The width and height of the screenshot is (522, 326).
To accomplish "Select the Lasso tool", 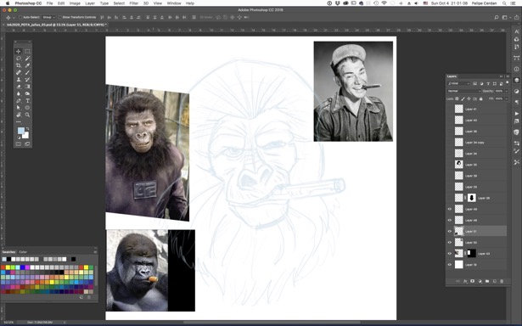I will tap(19, 59).
